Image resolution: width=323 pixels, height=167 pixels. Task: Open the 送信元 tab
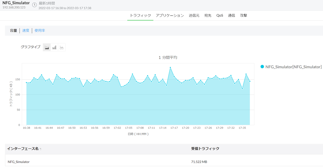pyautogui.click(x=194, y=15)
